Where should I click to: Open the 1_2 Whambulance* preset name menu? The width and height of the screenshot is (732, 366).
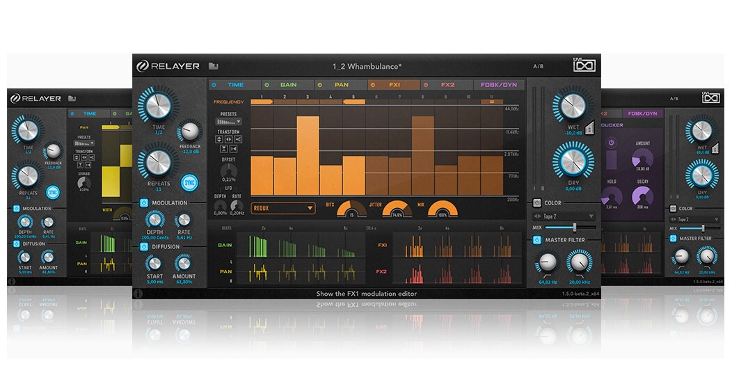point(367,66)
